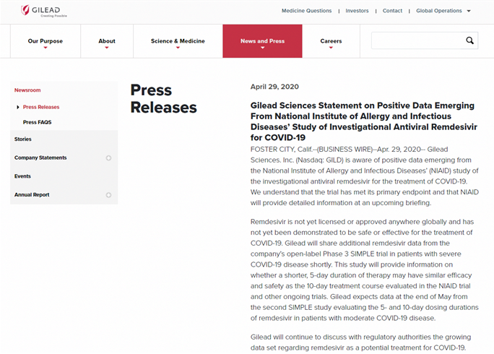Open the About menu

(x=107, y=41)
